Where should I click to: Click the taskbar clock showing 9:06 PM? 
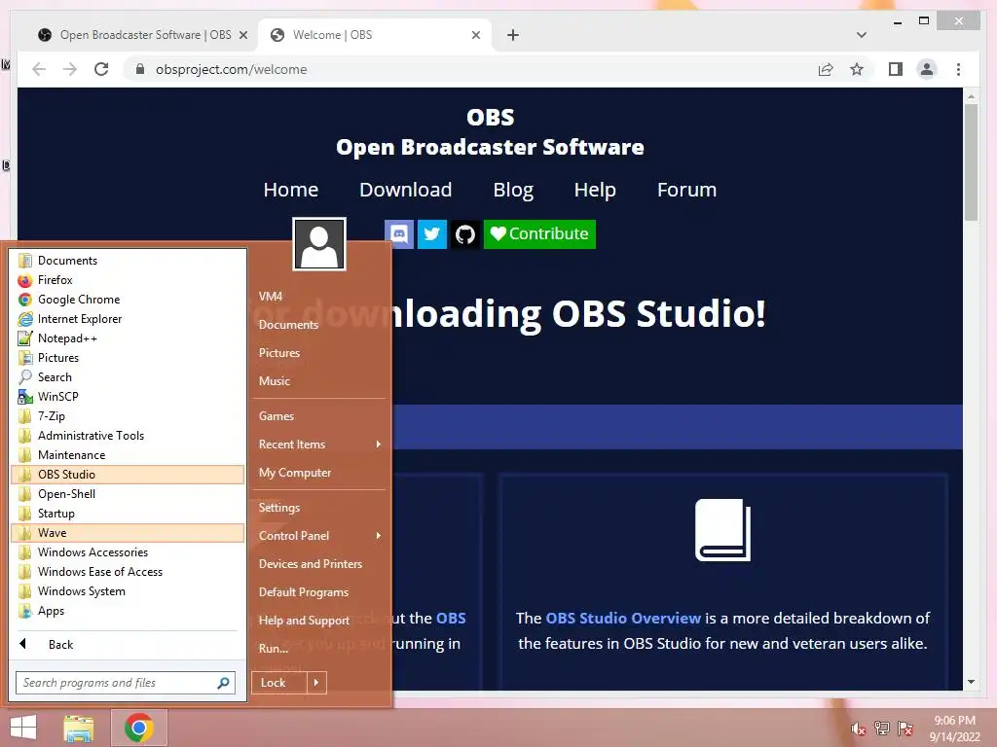[954, 729]
